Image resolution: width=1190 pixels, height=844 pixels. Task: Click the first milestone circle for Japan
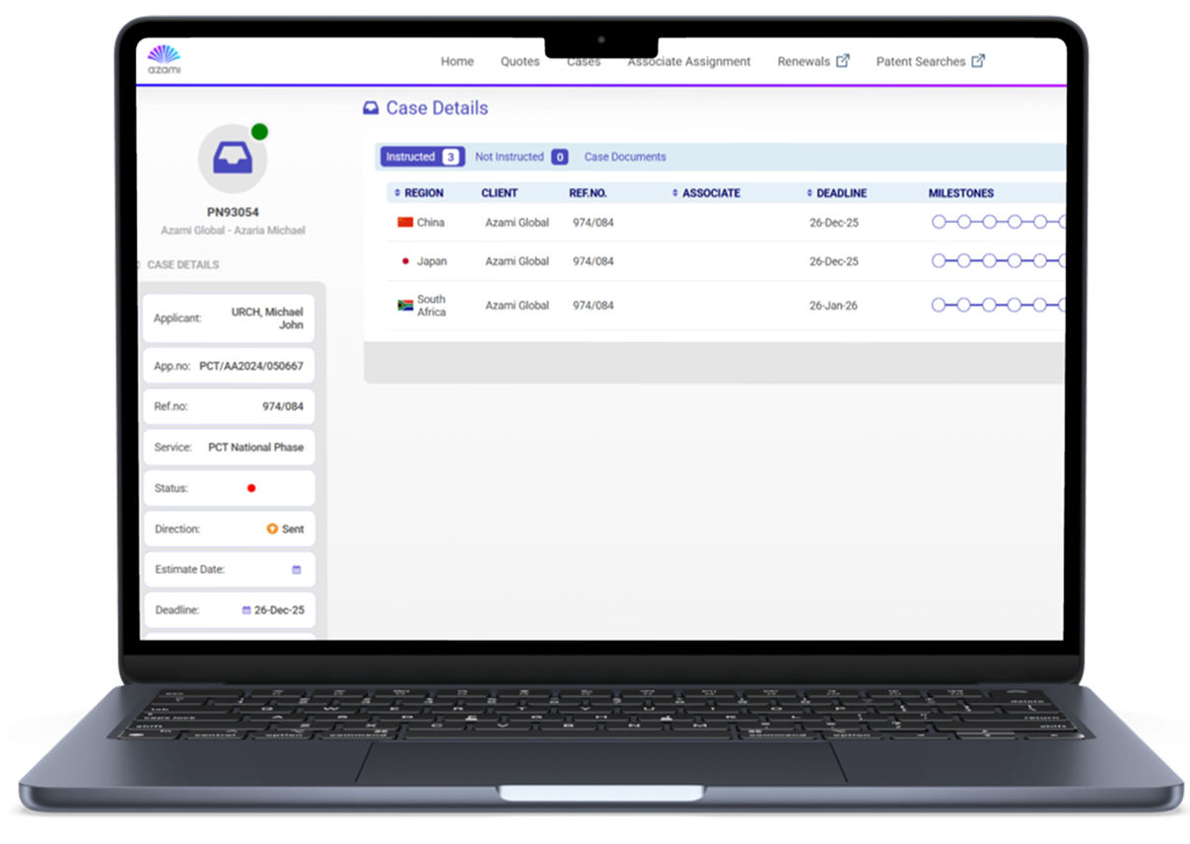tap(939, 261)
